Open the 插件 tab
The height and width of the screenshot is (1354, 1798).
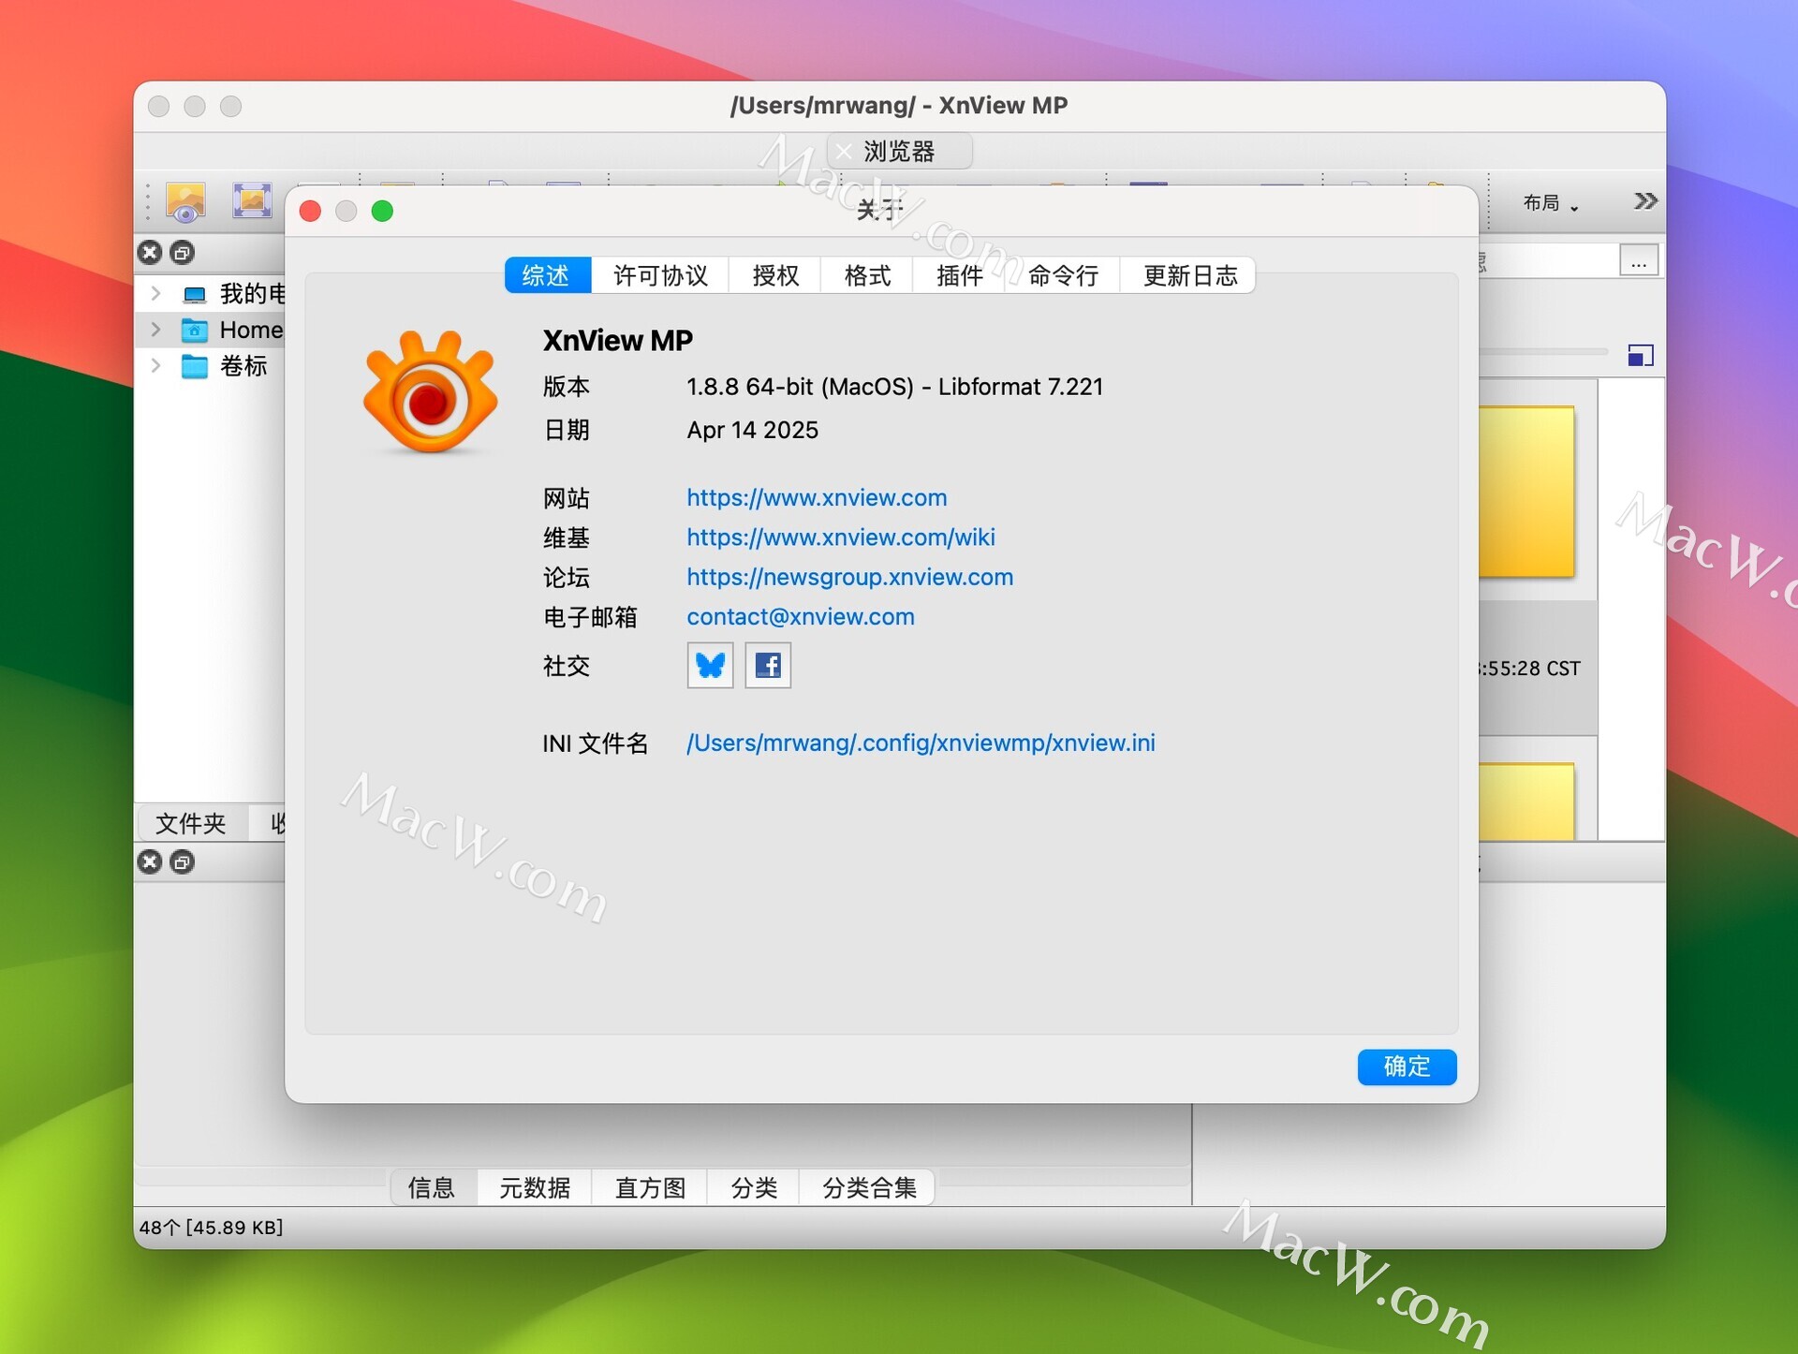point(959,275)
